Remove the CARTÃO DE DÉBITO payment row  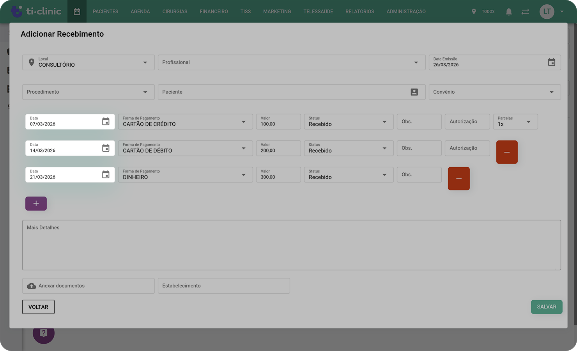[507, 152]
